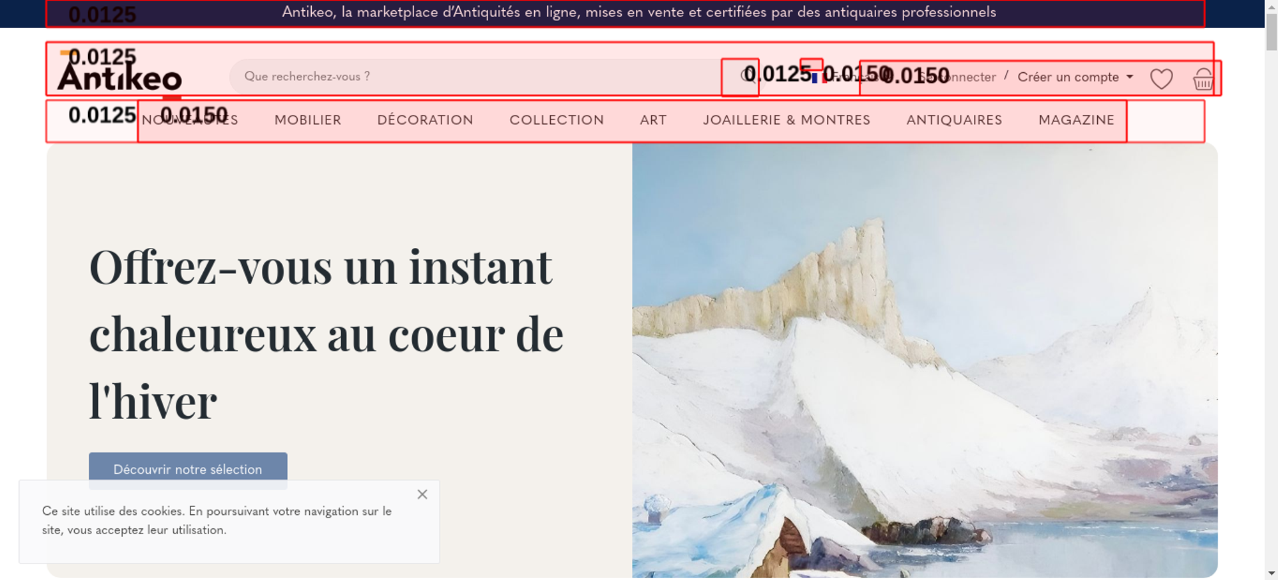Viewport: 1278px width, 580px height.
Task: Go to Magazine section
Action: 1076,120
